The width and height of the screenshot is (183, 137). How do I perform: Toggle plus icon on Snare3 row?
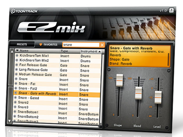coord(15,107)
